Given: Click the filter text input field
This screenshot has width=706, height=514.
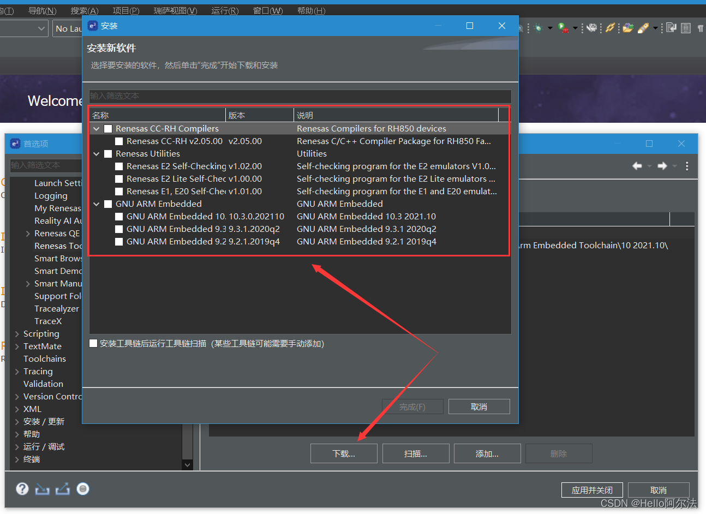Looking at the screenshot, I should pos(300,96).
